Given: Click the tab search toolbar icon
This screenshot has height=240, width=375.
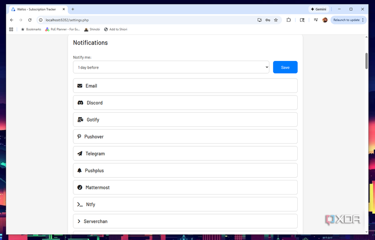Looking at the screenshot, I should (302, 20).
